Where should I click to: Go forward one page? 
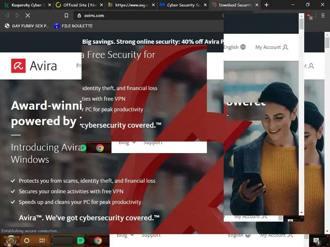17,15
